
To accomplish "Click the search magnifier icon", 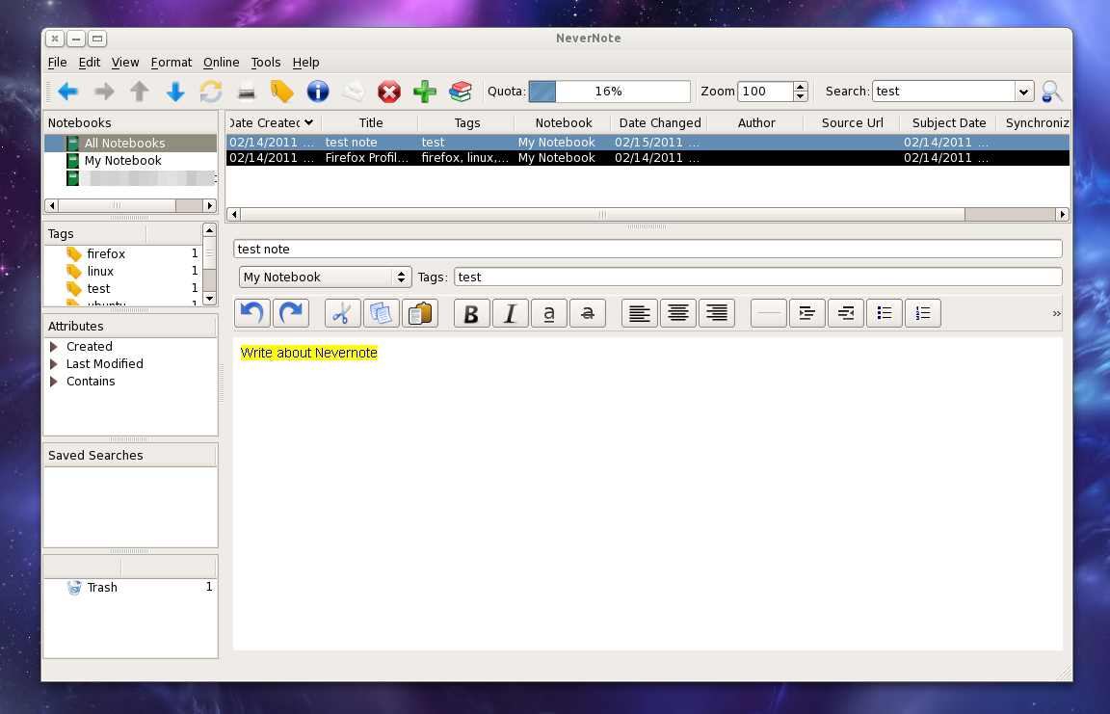I will (x=1052, y=92).
